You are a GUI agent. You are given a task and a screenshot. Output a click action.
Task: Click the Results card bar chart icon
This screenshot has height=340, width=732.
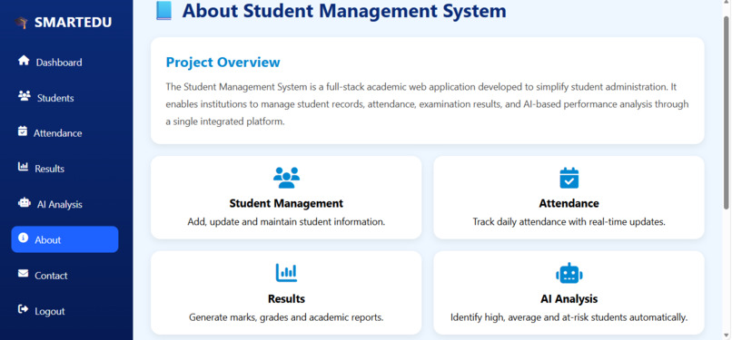[286, 273]
